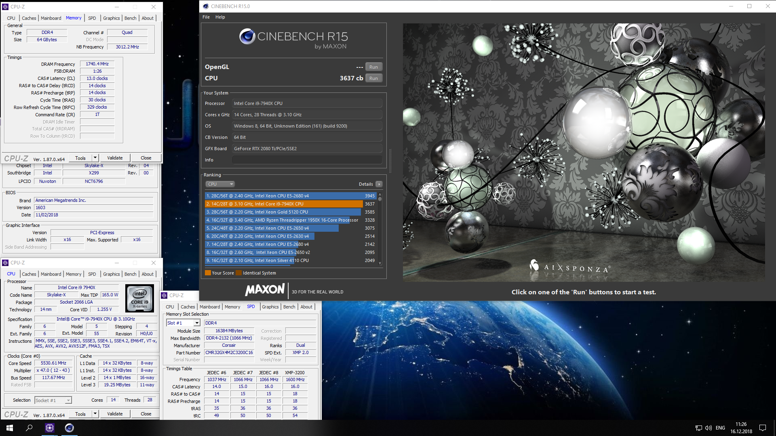776x436 pixels.
Task: Switch to Caches tab in Memory CPU-Z window
Action: (x=29, y=18)
